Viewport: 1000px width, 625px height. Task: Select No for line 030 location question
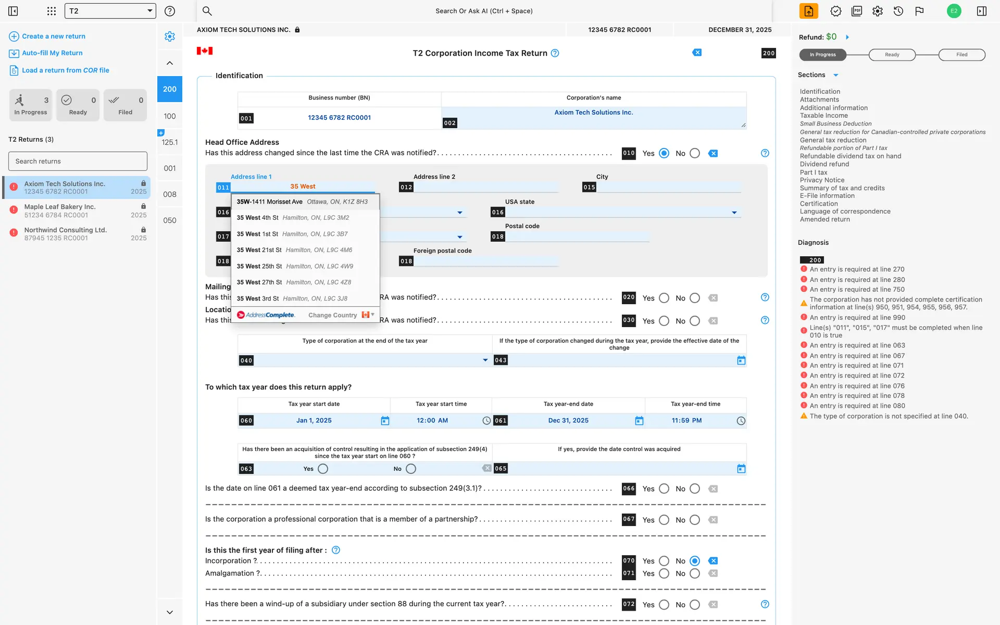[x=695, y=321]
